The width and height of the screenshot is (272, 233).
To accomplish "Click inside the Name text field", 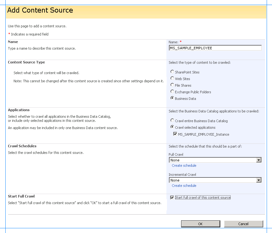I will pos(215,48).
